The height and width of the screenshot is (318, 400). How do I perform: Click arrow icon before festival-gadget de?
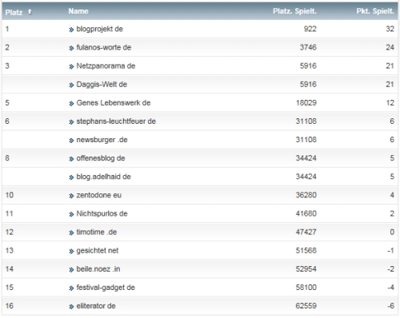(x=71, y=288)
